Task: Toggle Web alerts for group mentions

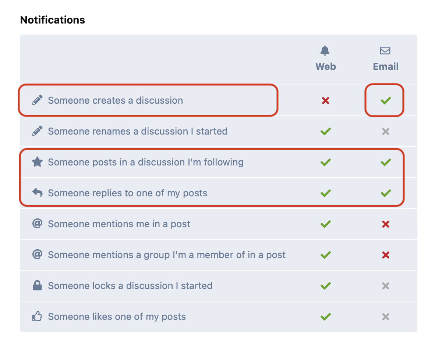Action: tap(325, 255)
